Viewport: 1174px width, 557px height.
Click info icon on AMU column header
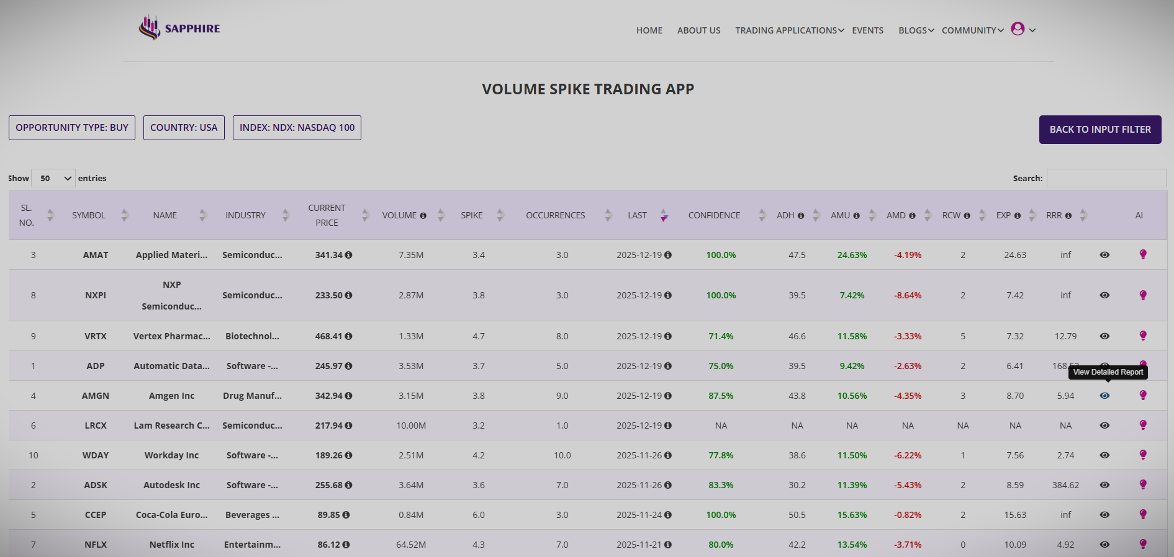click(856, 216)
